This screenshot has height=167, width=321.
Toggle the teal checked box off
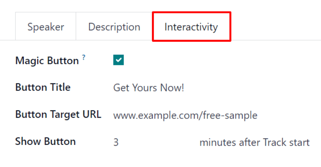coord(118,60)
